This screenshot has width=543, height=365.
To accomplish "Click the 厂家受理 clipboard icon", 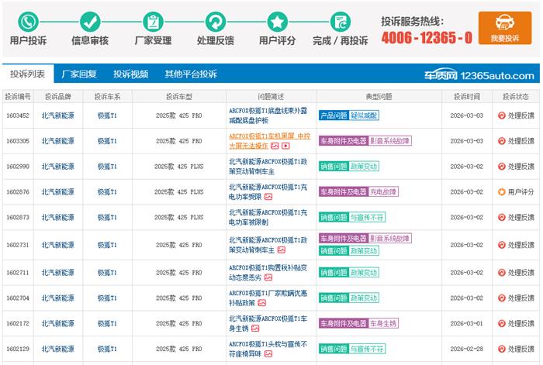I will [154, 21].
